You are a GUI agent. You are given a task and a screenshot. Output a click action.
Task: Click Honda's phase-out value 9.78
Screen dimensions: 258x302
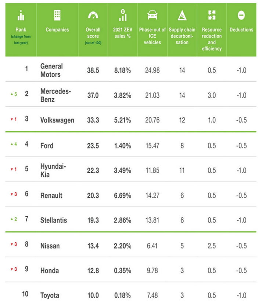pyautogui.click(x=152, y=270)
